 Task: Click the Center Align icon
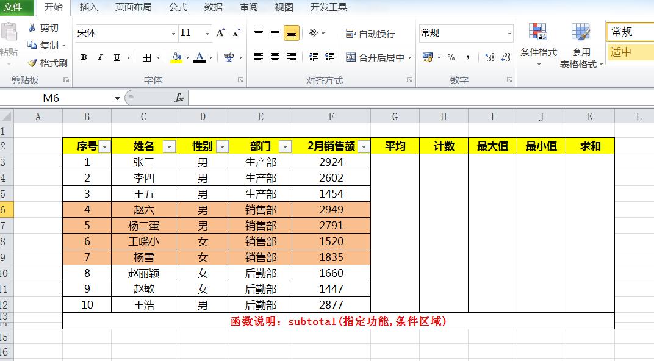click(274, 57)
